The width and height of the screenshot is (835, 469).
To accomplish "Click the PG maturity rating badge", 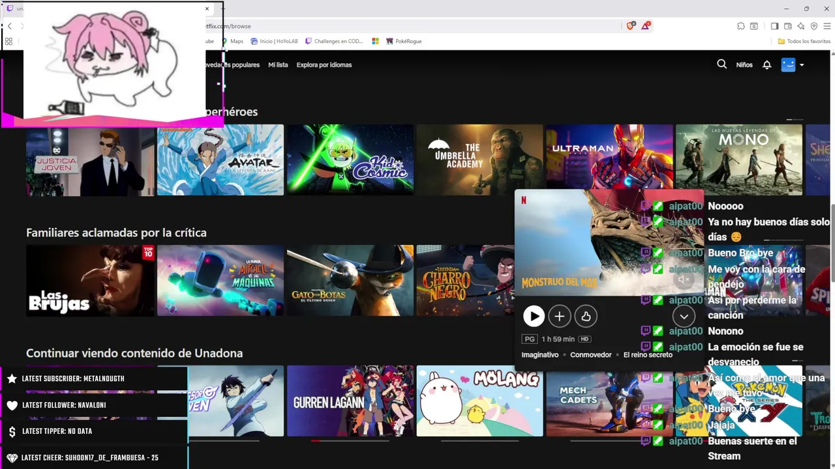I will pyautogui.click(x=530, y=339).
